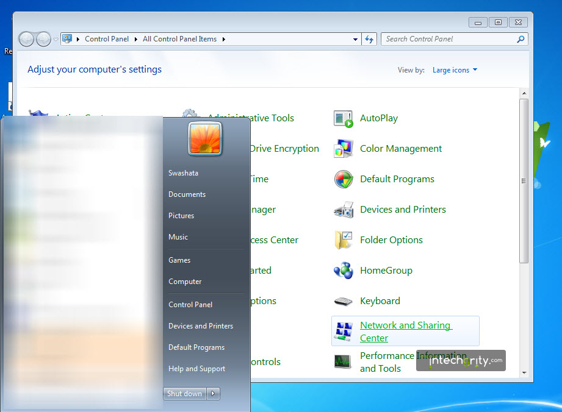Screen dimensions: 562x412
Task: Open Games from the Start menu
Action: [179, 260]
